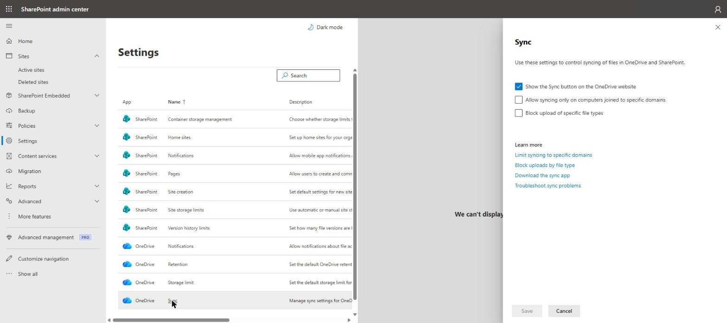This screenshot has height=323, width=727.
Task: Focus the Search settings input field
Action: 308,75
